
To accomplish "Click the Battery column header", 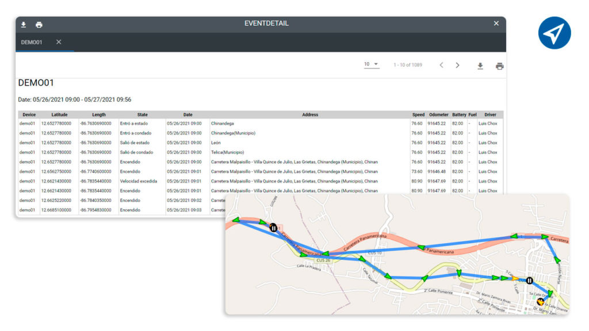I will click(459, 115).
